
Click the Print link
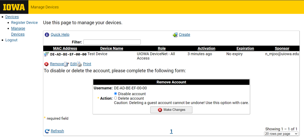point(87,64)
